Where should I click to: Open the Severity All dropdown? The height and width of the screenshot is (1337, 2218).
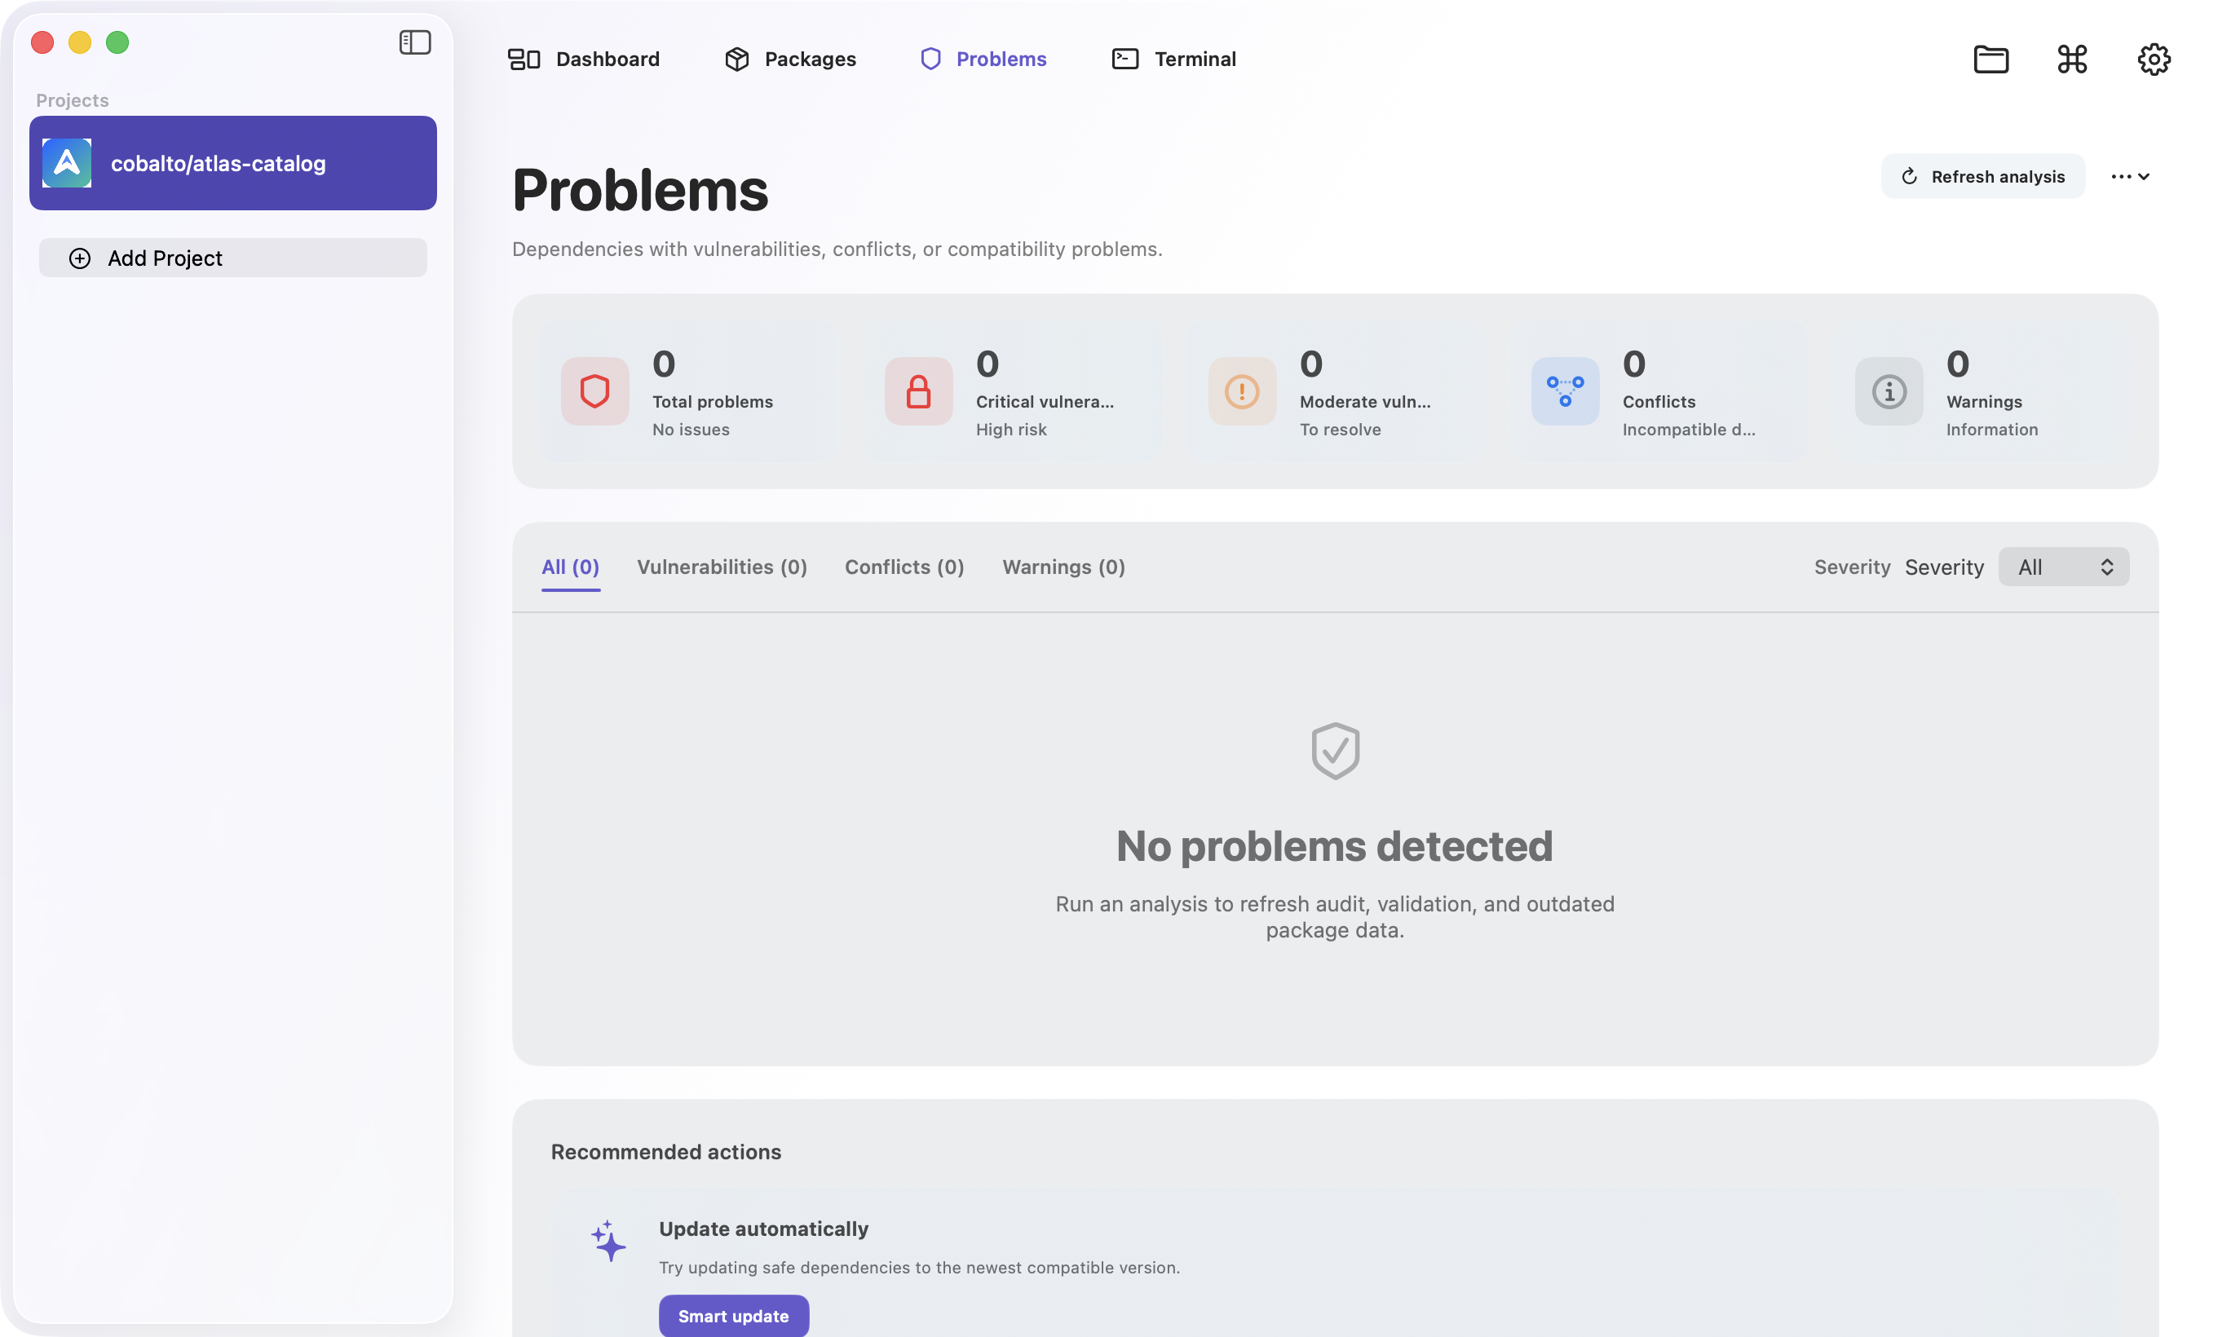[x=2063, y=567]
